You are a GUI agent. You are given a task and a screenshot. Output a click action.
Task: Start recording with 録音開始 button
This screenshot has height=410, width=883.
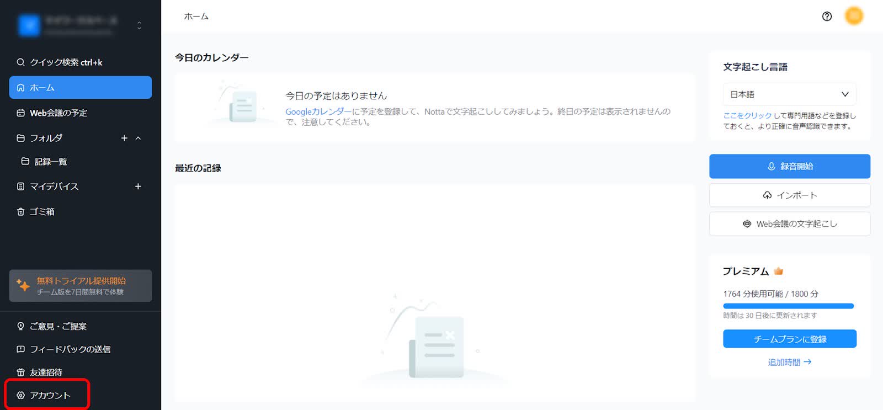pyautogui.click(x=790, y=166)
